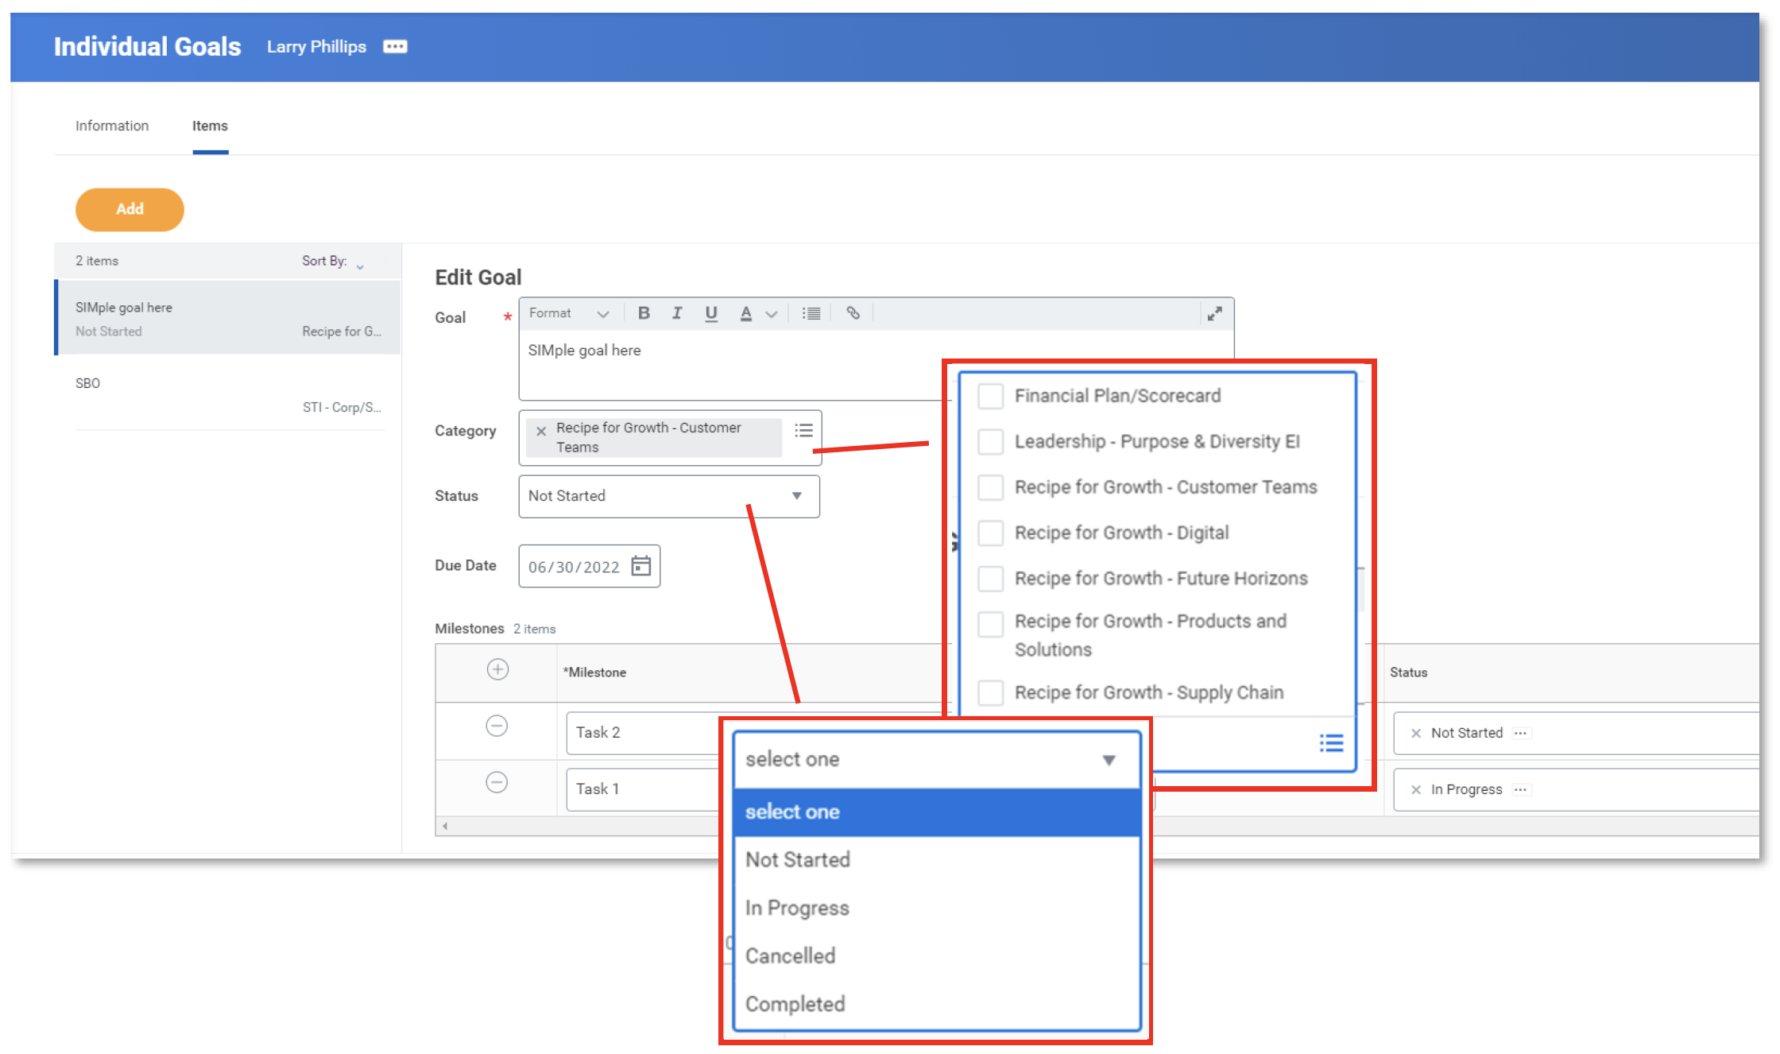Image resolution: width=1780 pixels, height=1054 pixels.
Task: Check Recipe for Growth - Digital option
Action: 990,533
